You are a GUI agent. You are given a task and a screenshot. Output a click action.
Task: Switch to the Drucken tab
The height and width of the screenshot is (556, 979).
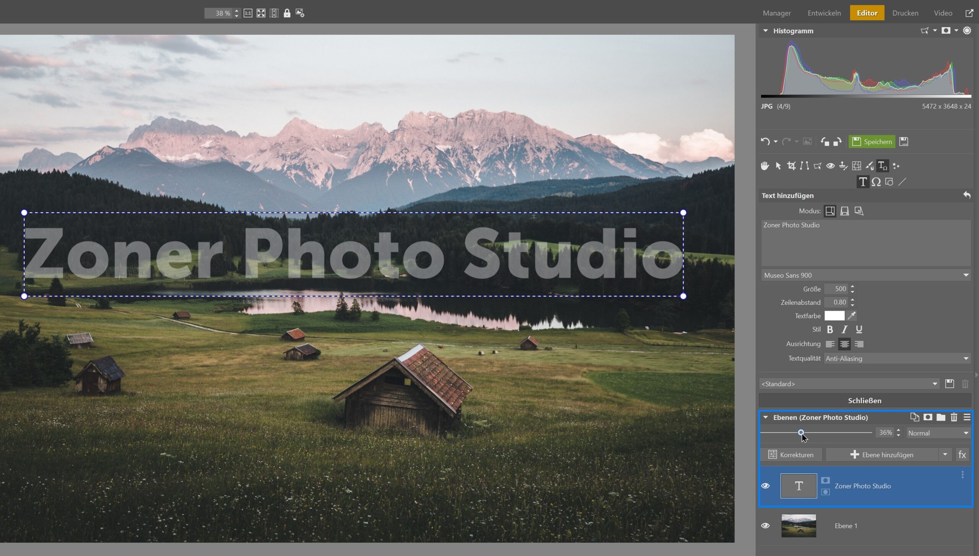(905, 13)
